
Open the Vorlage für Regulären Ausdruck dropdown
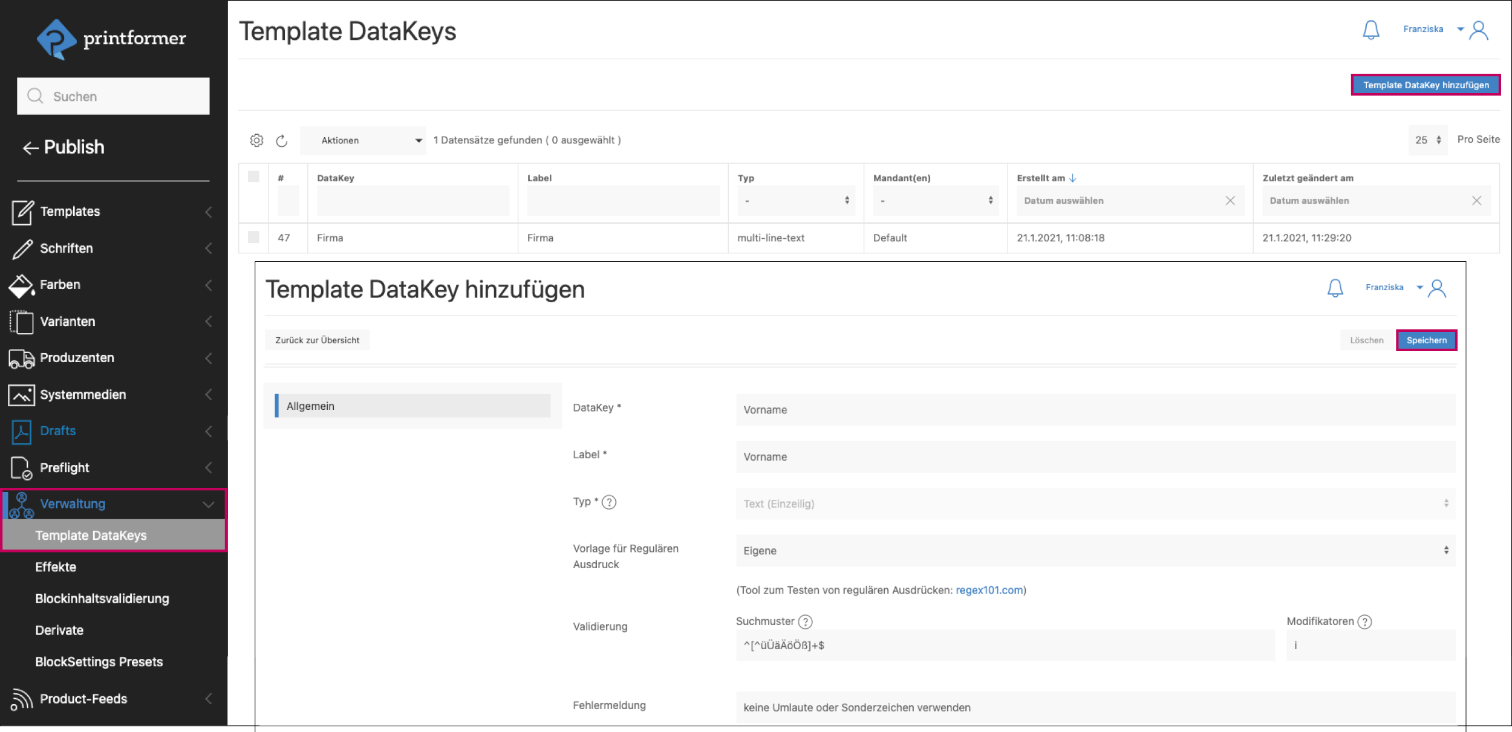1095,551
